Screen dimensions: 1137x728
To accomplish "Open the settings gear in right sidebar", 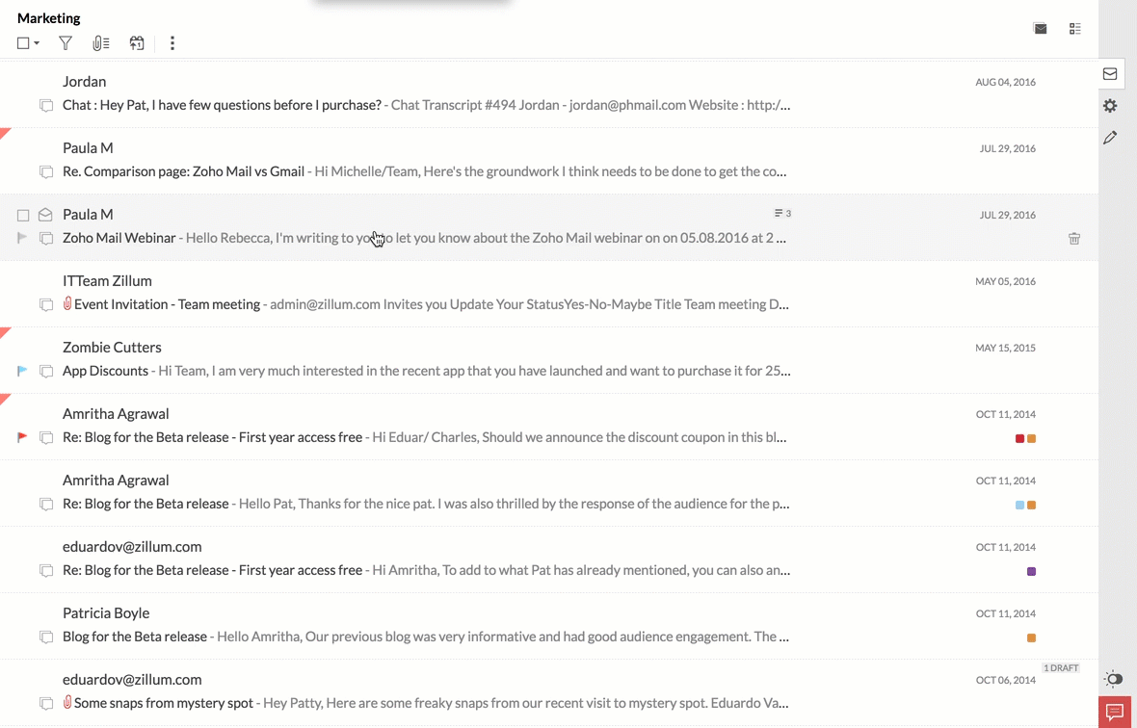I will point(1110,106).
